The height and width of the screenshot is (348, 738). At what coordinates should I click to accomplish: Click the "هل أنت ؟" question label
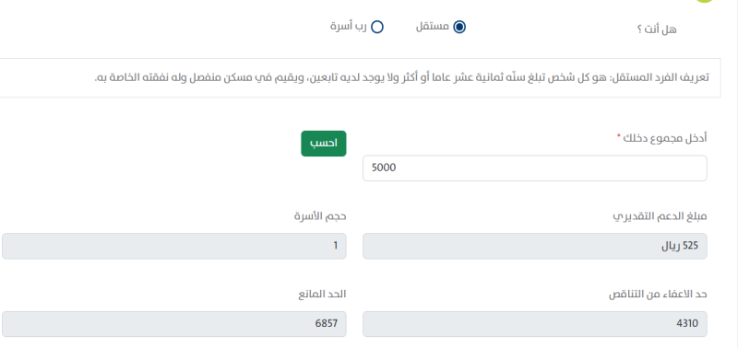(x=657, y=29)
